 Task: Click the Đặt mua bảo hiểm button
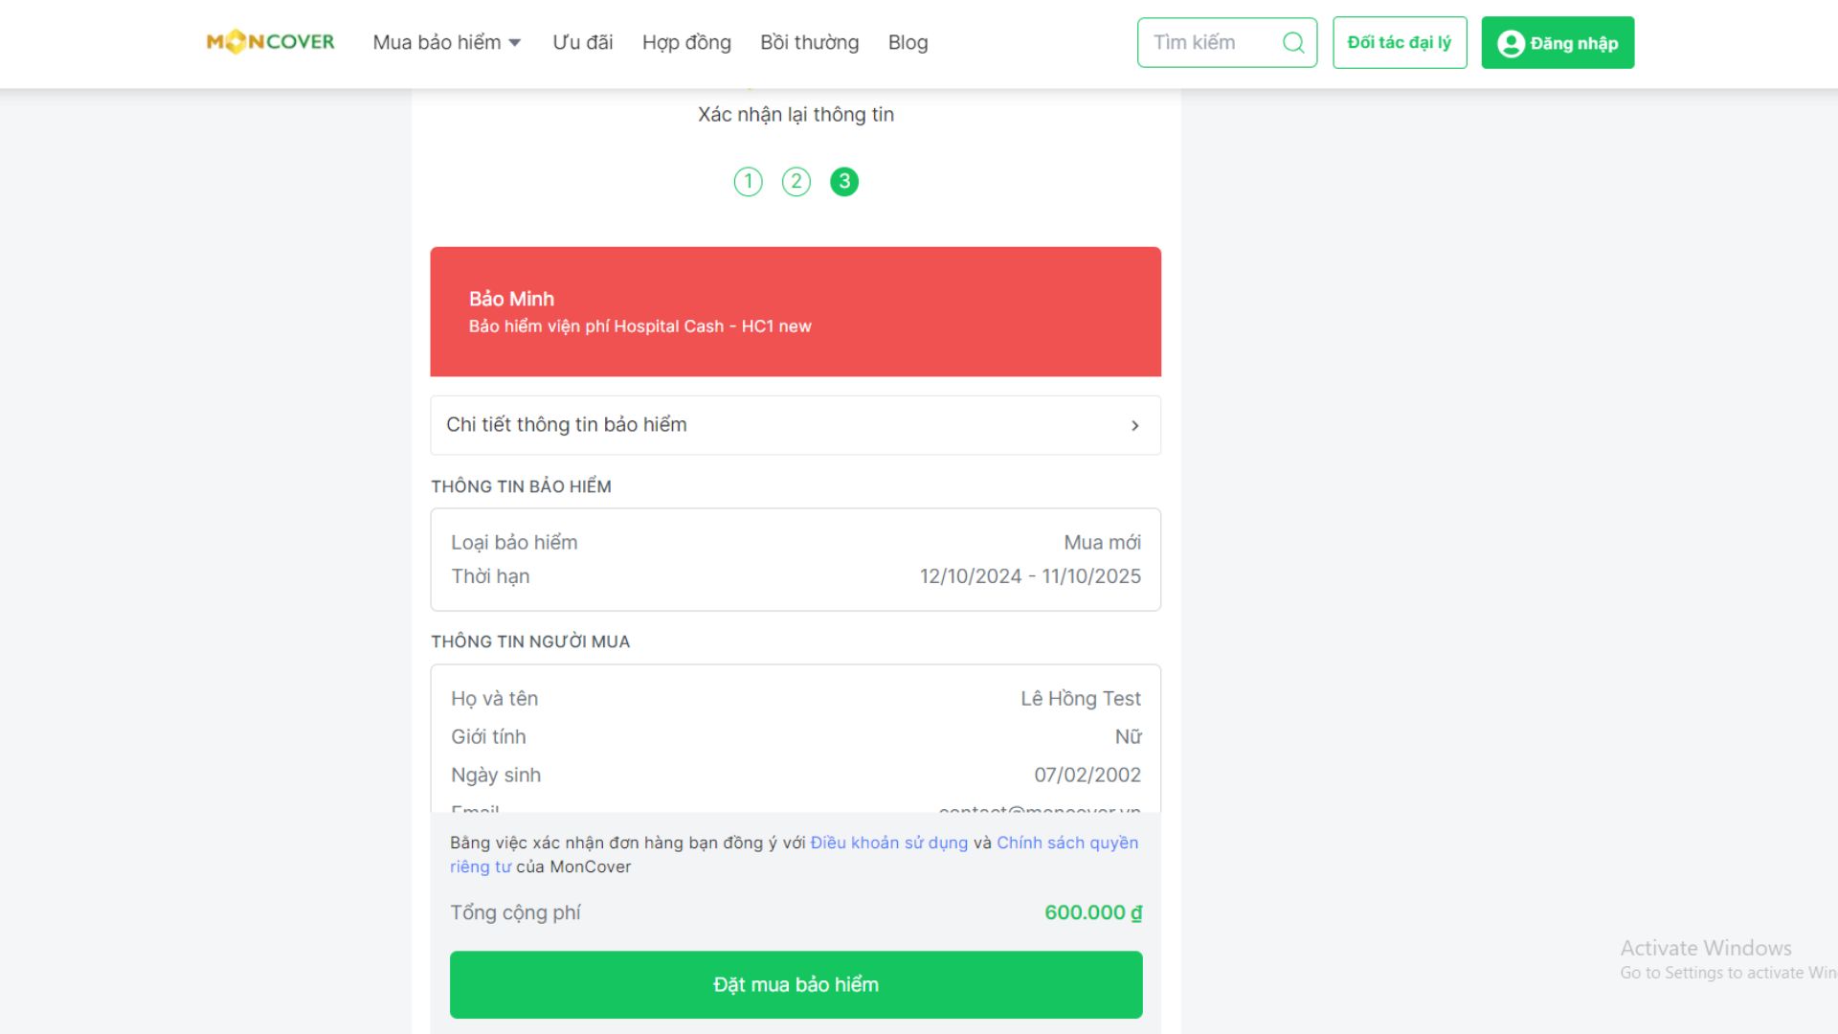click(x=796, y=984)
